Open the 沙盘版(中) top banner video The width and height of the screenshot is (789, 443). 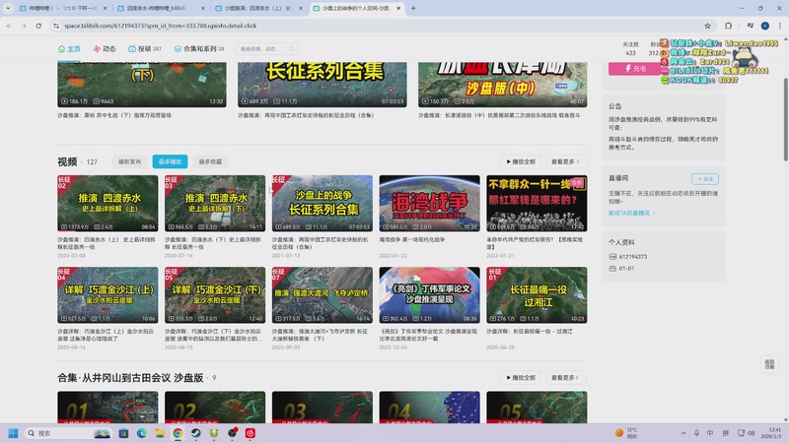pos(502,85)
